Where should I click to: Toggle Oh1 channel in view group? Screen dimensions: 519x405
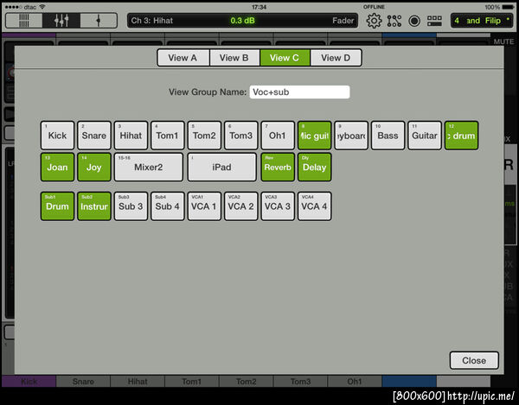(278, 136)
